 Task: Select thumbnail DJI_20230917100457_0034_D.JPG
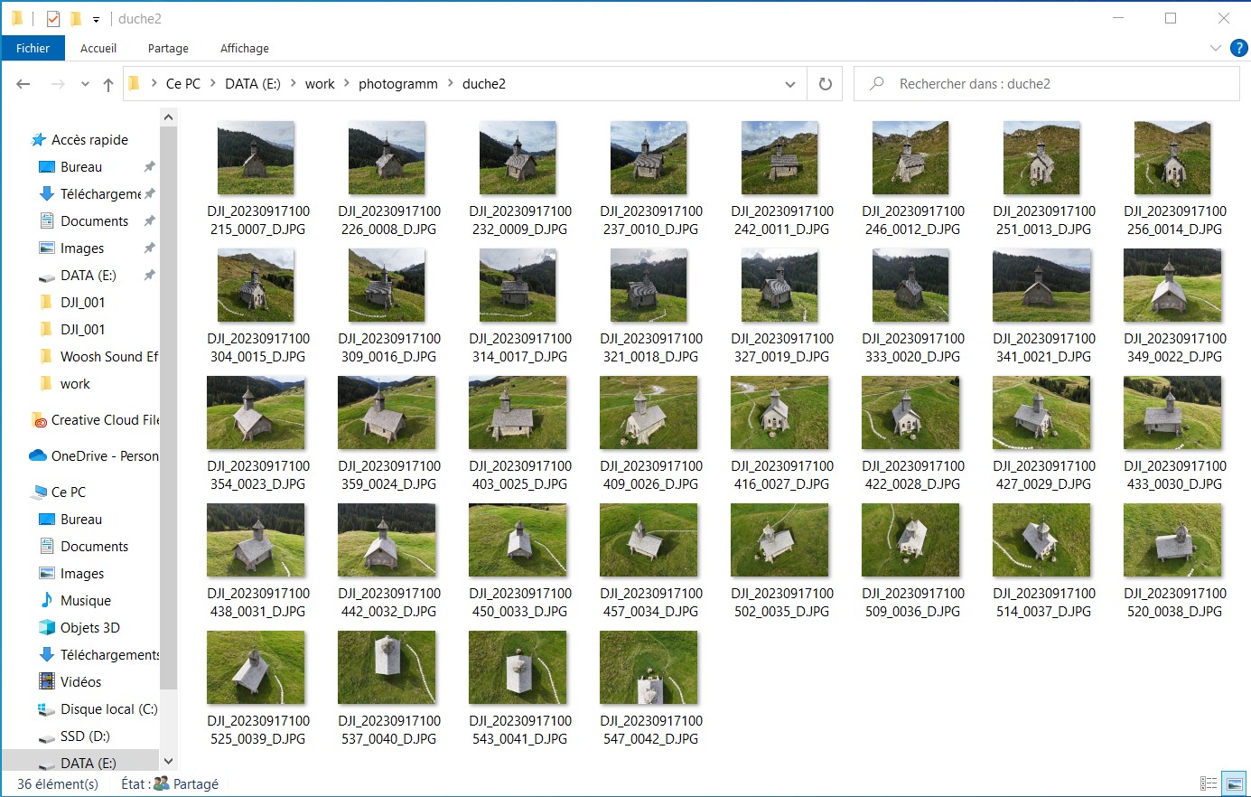pos(649,540)
